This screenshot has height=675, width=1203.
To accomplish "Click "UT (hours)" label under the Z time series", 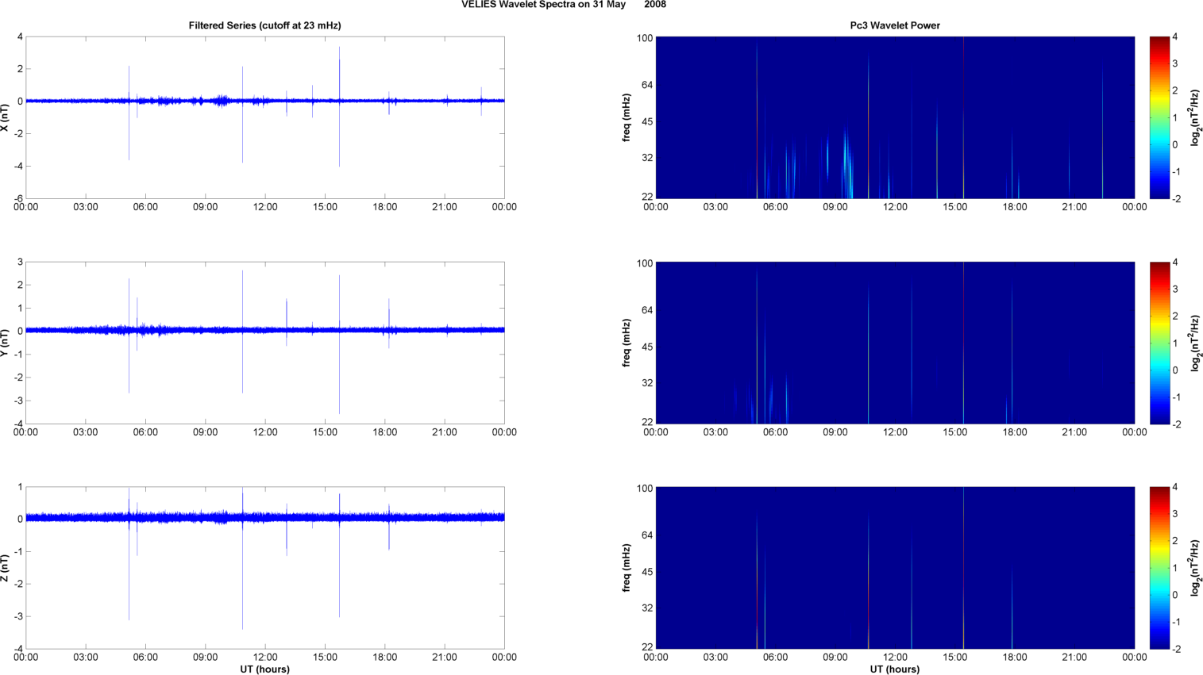I will pyautogui.click(x=264, y=669).
